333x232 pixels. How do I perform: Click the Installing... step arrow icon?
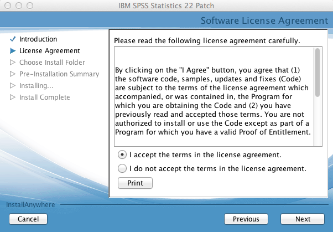pos(13,85)
